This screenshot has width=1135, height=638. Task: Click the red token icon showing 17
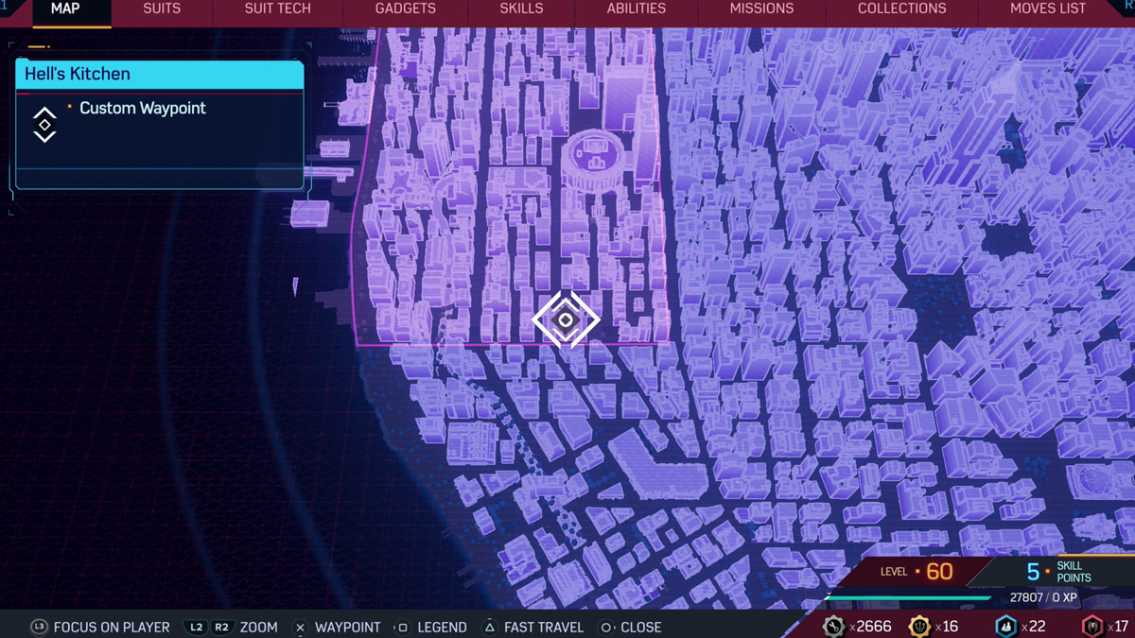pos(1092,627)
